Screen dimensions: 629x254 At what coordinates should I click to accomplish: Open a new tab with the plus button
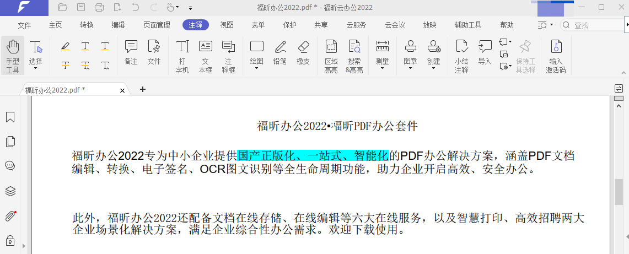(142, 89)
